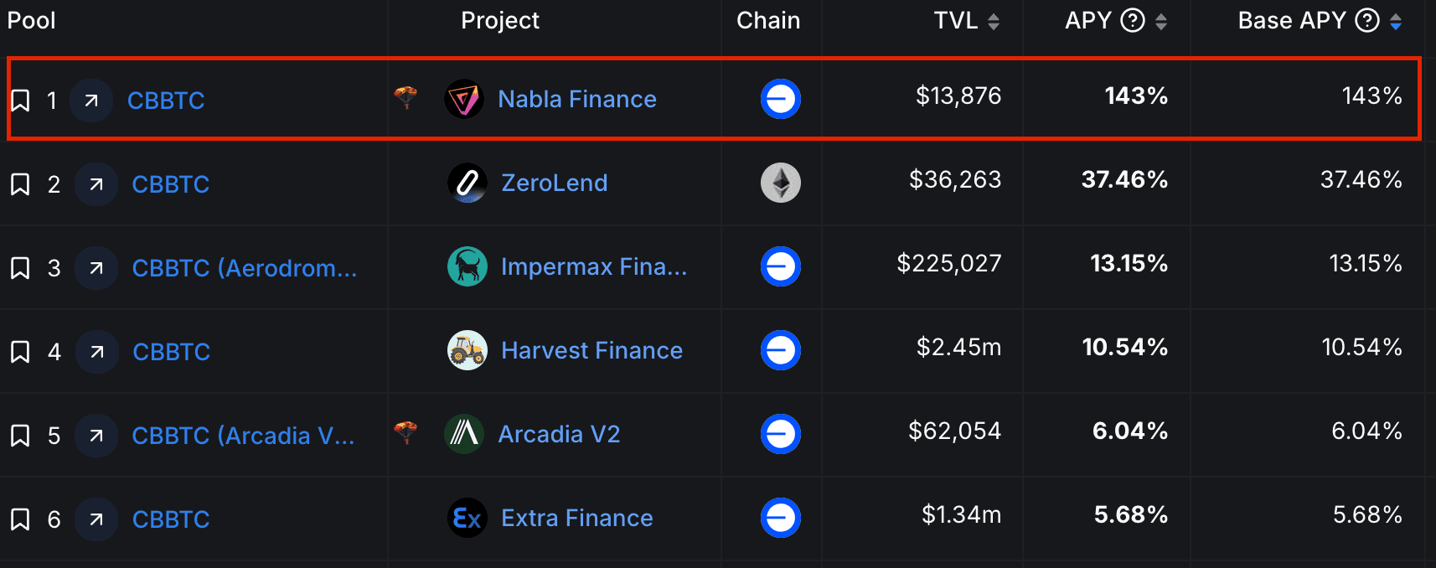
Task: Click the Nabla Finance logo icon
Action: (x=464, y=100)
